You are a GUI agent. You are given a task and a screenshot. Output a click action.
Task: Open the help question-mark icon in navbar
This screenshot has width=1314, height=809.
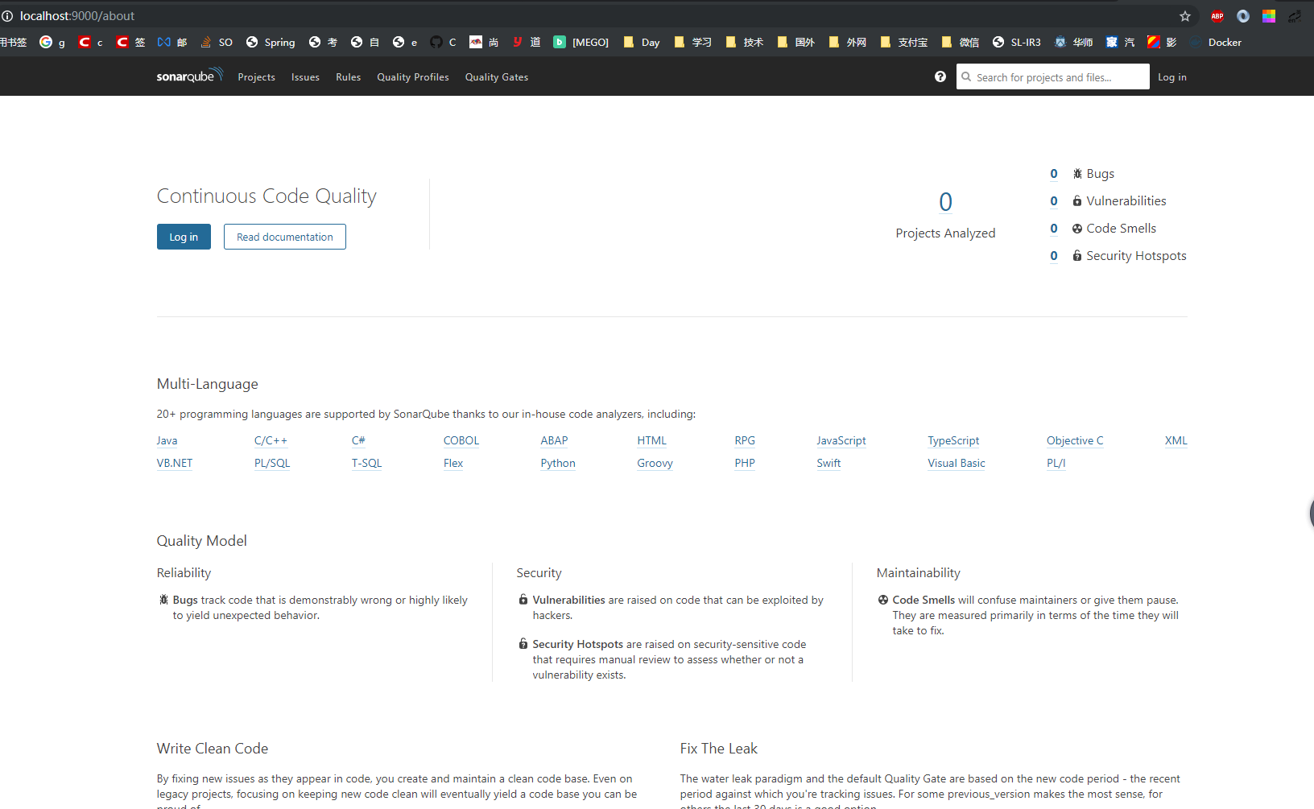click(x=940, y=76)
